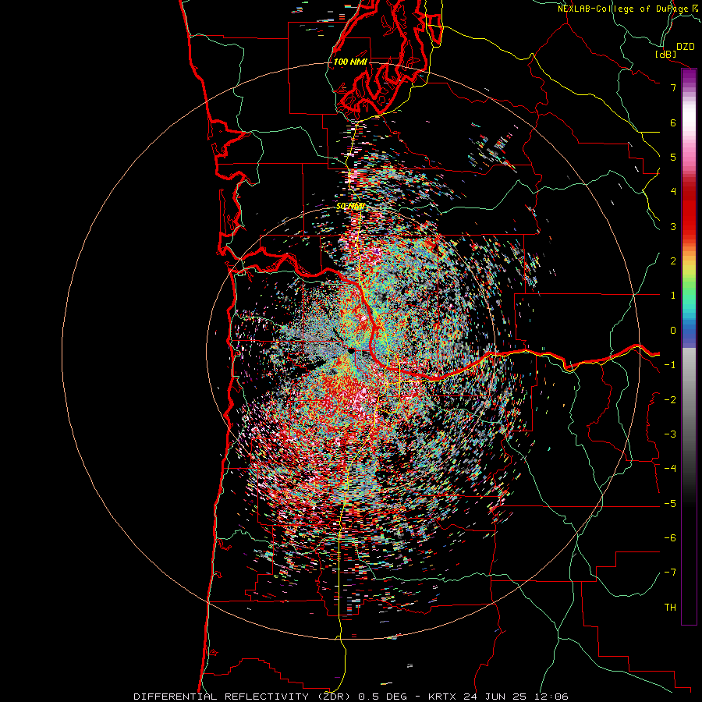Click the -3 value on the color scale
This screenshot has height=702, width=702.
[x=670, y=434]
